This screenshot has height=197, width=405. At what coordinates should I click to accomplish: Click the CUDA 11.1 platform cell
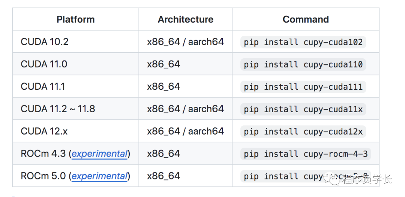43,86
